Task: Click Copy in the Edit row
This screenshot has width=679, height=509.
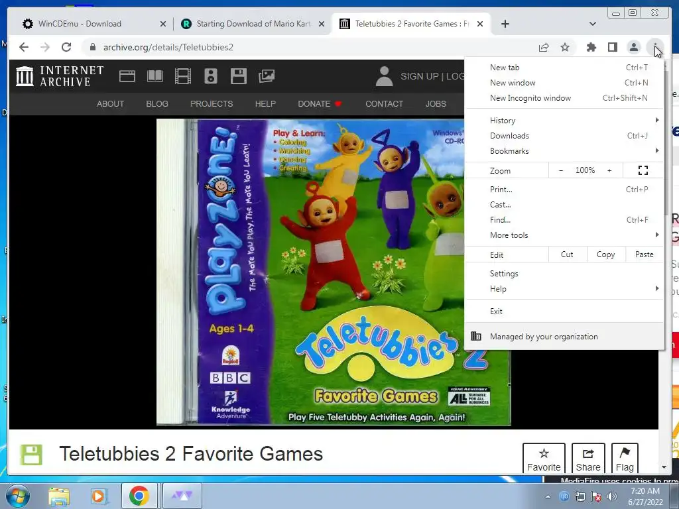Action: [606, 254]
